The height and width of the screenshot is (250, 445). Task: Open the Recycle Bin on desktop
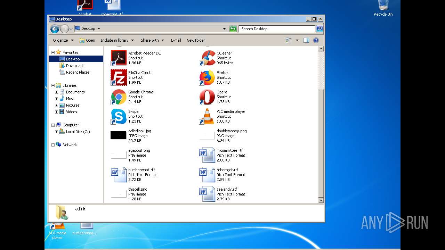(383, 8)
